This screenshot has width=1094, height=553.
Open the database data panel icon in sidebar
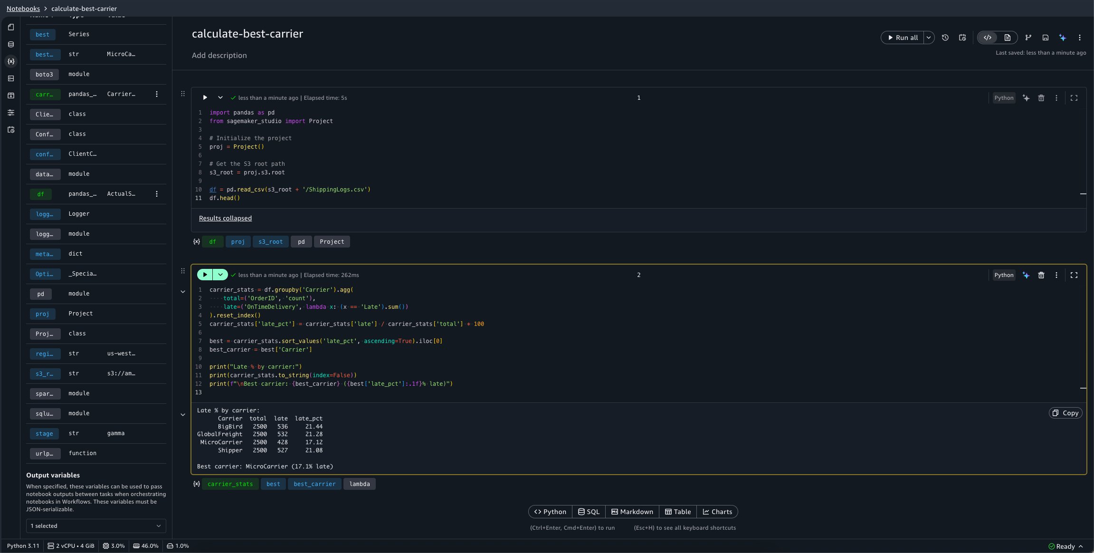click(x=11, y=44)
